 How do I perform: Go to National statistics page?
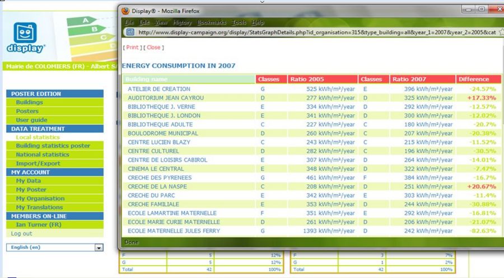point(43,155)
